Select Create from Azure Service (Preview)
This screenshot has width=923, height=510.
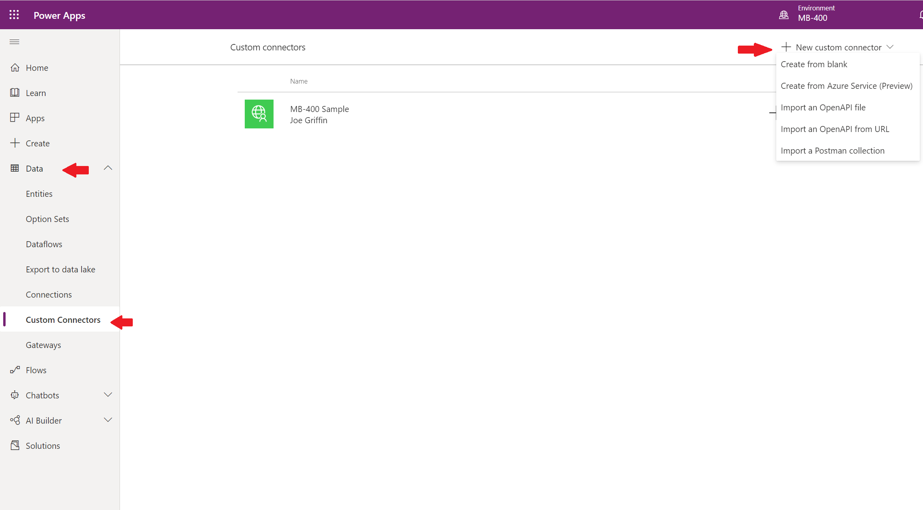[x=848, y=86]
